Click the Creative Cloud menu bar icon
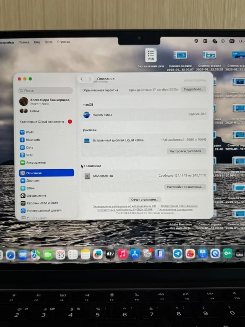 click(214, 41)
